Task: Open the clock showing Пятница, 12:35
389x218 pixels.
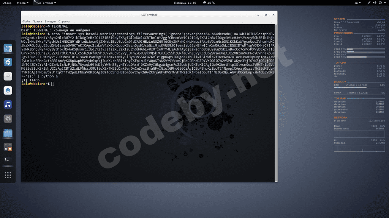Action: point(185,3)
